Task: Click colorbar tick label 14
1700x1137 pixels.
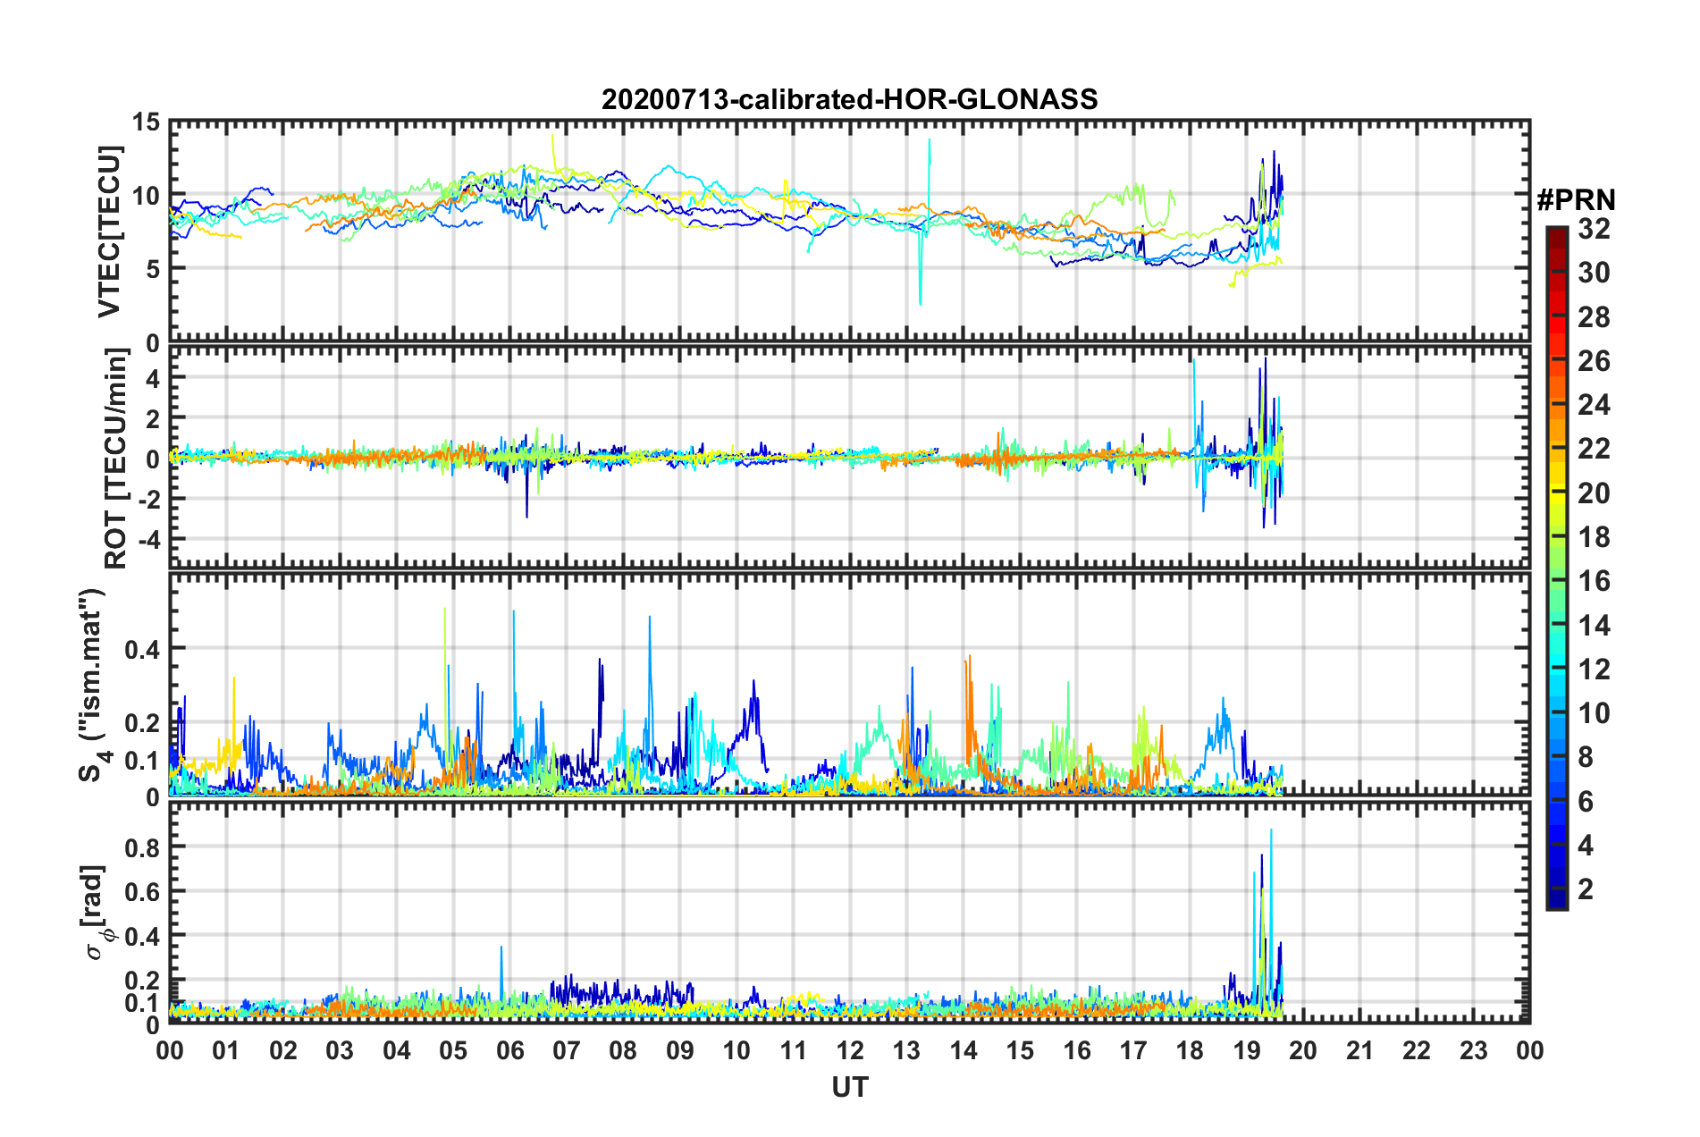Action: coord(1594,626)
